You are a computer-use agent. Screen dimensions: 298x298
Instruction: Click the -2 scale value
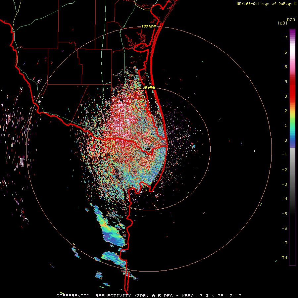coord(284,170)
